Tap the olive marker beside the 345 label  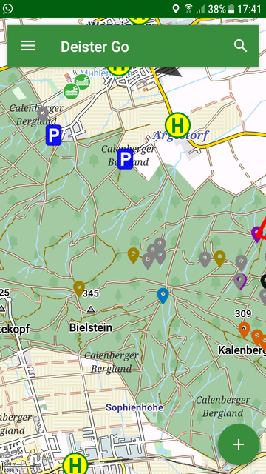[x=79, y=289]
